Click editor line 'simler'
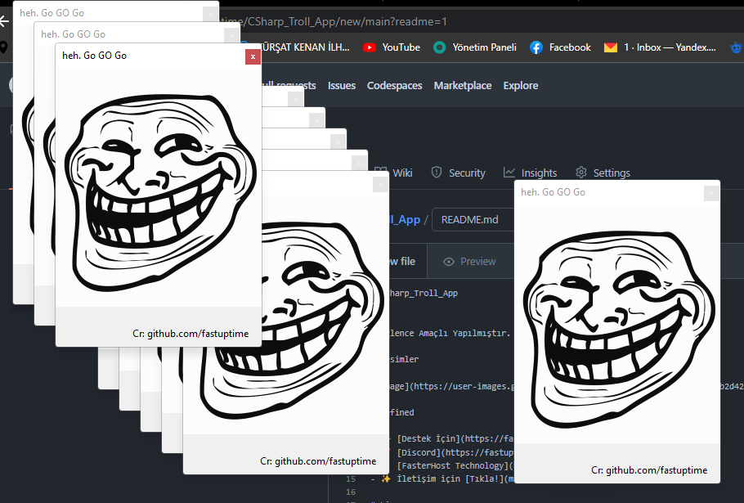Screen dimensions: 744x503 tap(404, 359)
